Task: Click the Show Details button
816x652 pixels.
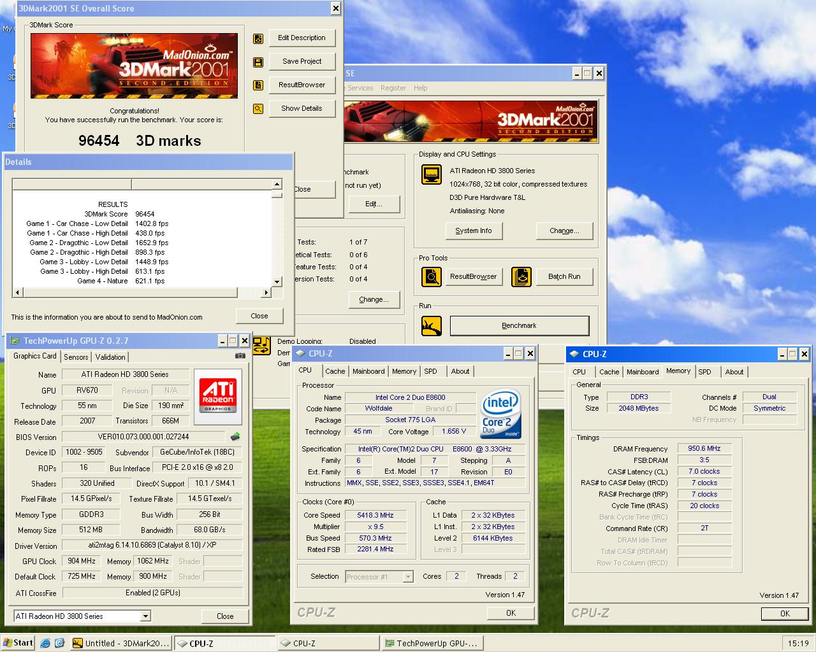Action: pos(302,109)
